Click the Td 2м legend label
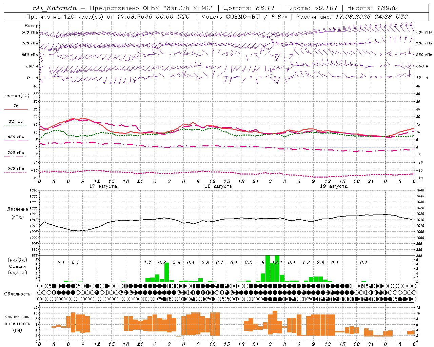 click(16, 121)
